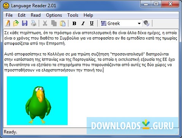
Task: Open the Edit menu
Action: click(22, 15)
